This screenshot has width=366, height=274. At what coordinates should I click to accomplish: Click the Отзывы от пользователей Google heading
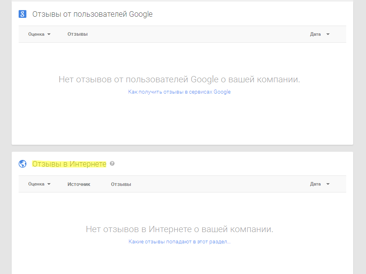click(92, 14)
